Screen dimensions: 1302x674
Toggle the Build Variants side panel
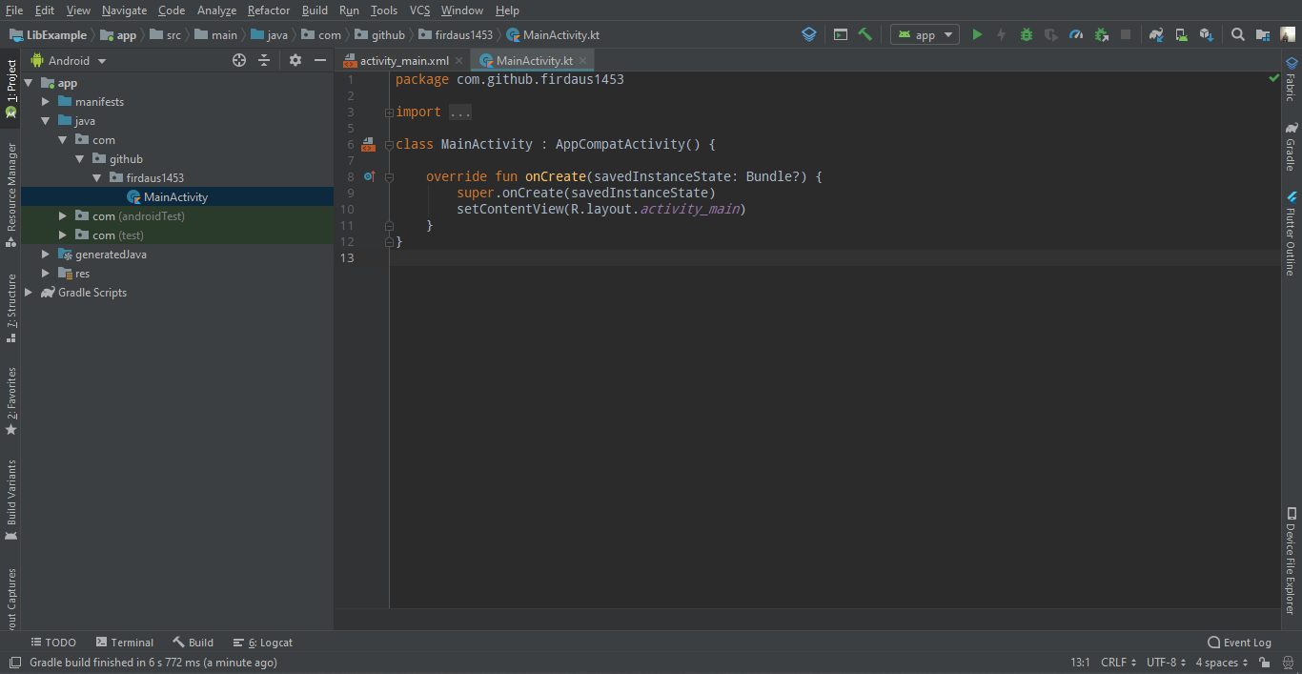pos(10,500)
